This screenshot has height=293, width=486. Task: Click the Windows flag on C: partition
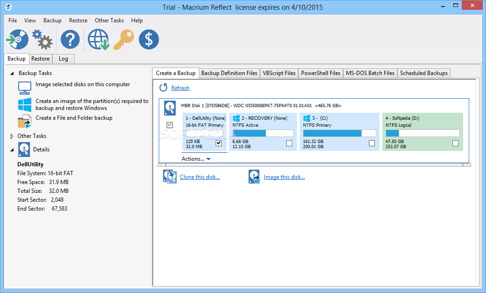307,118
